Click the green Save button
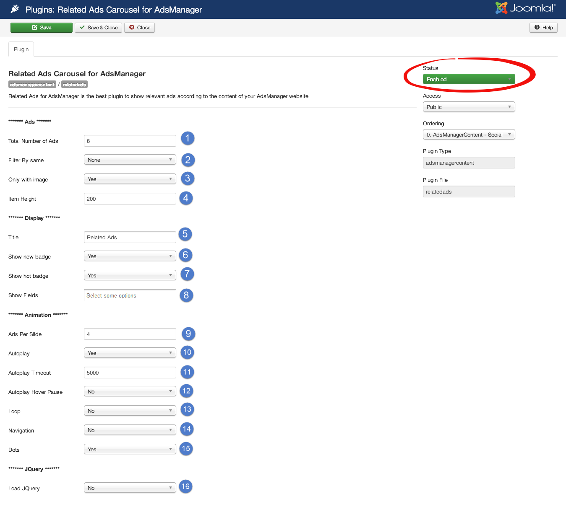Viewport: 566px width, 515px height. pyautogui.click(x=42, y=28)
